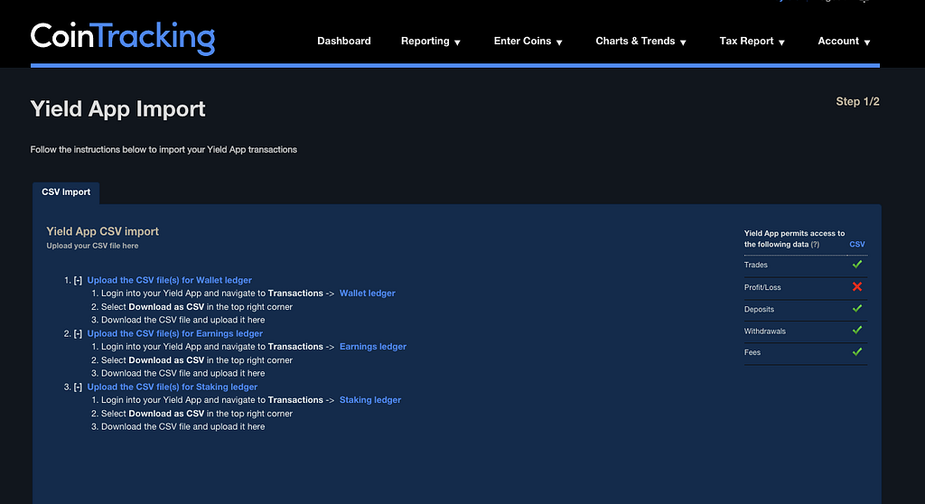Screen dimensions: 925x504
Task: Expand the Tax Report menu
Action: tap(752, 41)
